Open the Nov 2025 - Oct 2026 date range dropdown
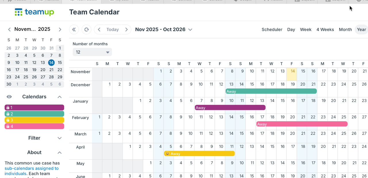This screenshot has height=178, width=368. pyautogui.click(x=164, y=29)
